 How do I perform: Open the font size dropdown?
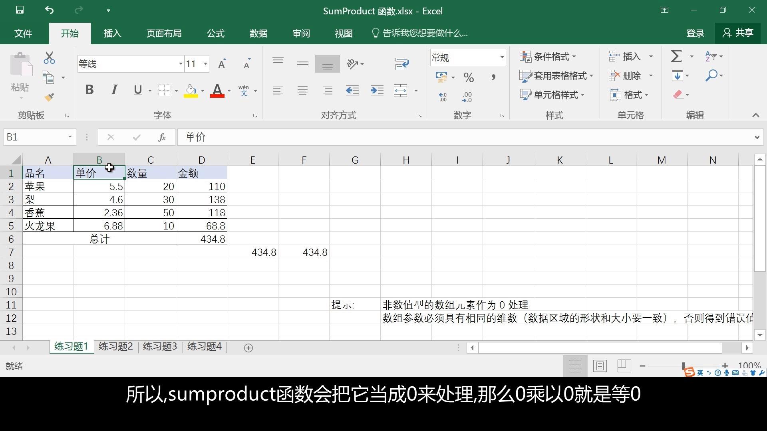205,64
